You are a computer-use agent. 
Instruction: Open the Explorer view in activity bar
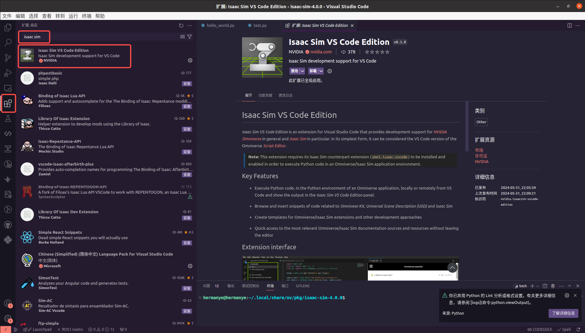(x=8, y=28)
